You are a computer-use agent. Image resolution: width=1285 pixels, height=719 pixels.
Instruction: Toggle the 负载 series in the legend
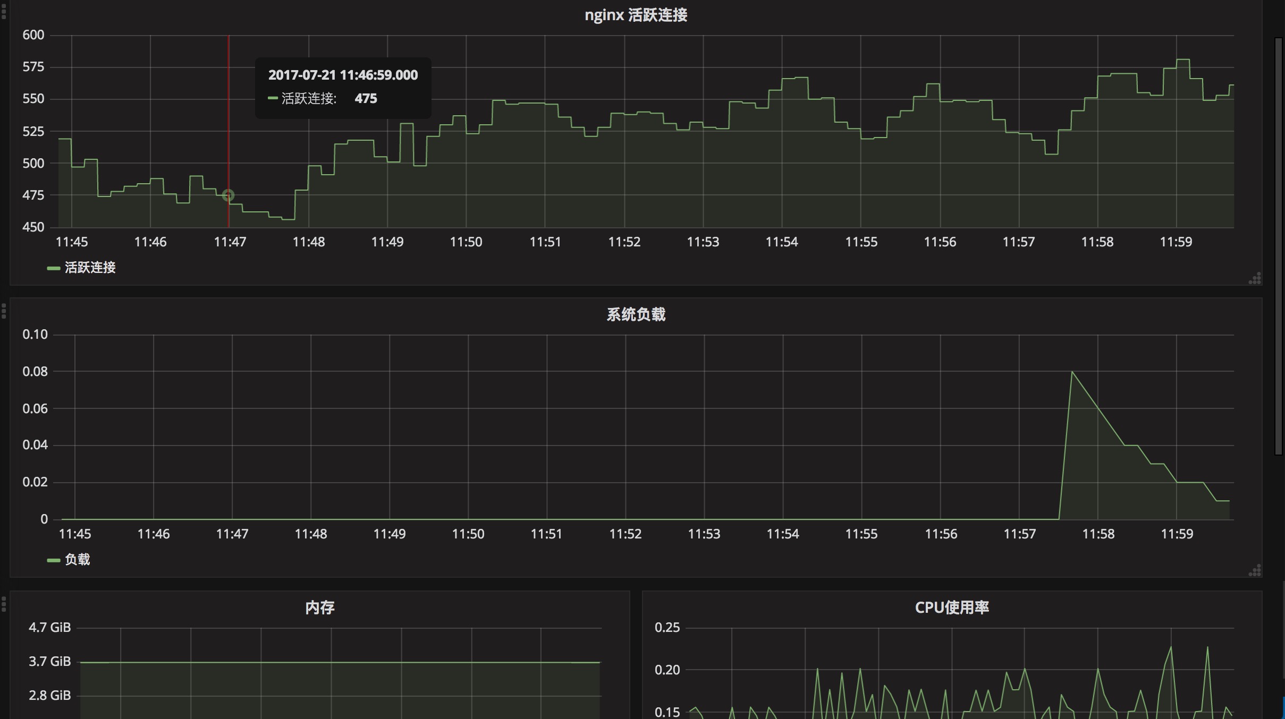(x=77, y=559)
